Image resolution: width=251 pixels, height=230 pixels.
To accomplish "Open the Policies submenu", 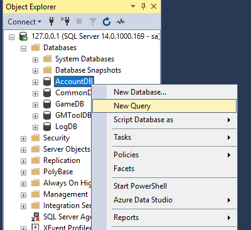I will coord(164,155).
